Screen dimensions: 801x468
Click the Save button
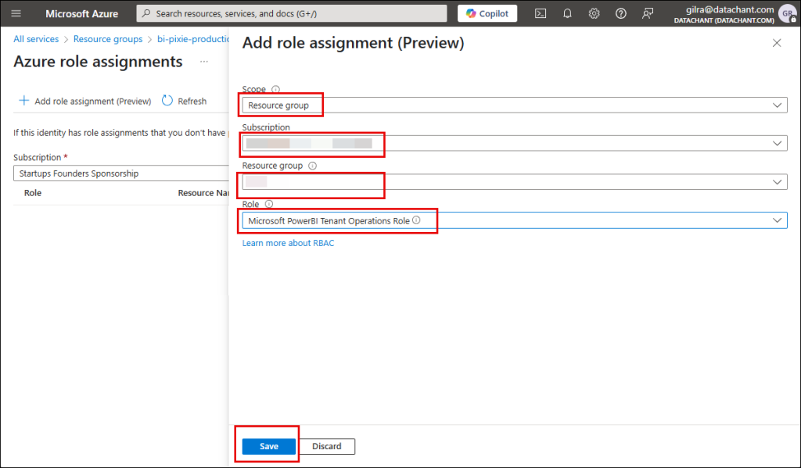coord(269,446)
